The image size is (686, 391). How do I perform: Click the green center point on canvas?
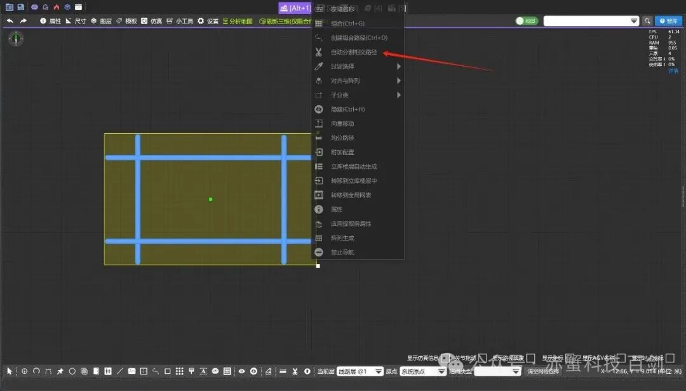(210, 199)
